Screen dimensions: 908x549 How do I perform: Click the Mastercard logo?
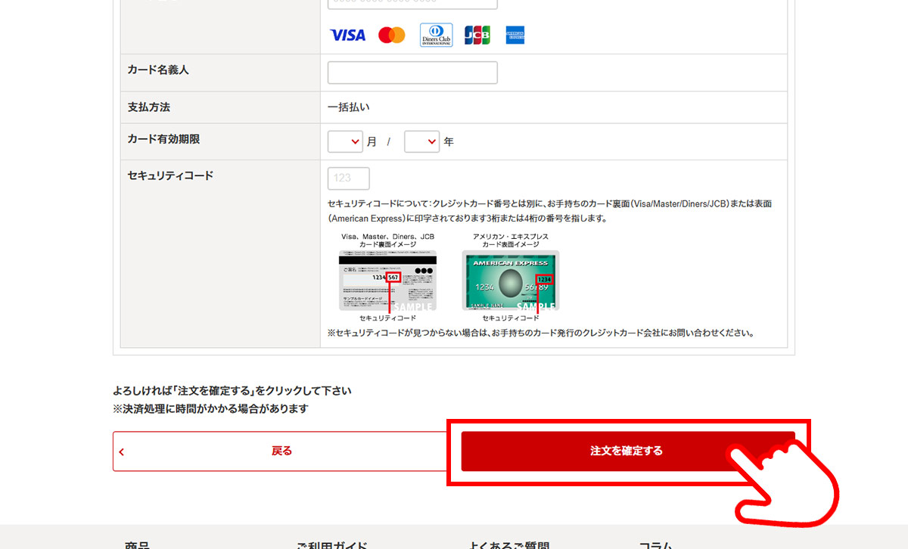(392, 35)
